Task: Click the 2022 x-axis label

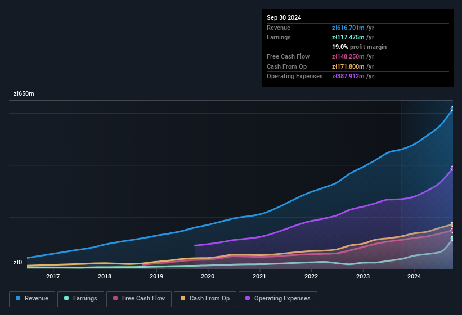Action: point(311,276)
